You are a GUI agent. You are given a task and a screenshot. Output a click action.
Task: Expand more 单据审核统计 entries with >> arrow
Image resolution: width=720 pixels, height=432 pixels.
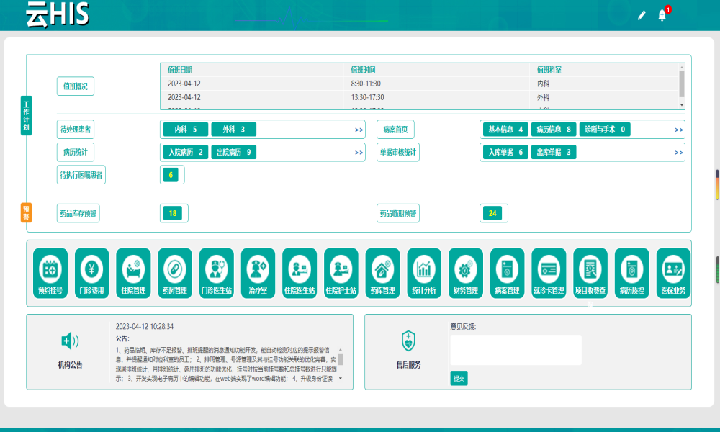coord(679,153)
